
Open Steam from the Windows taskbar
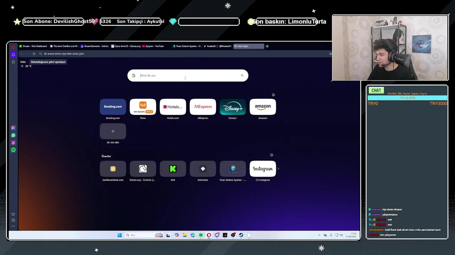point(241,235)
